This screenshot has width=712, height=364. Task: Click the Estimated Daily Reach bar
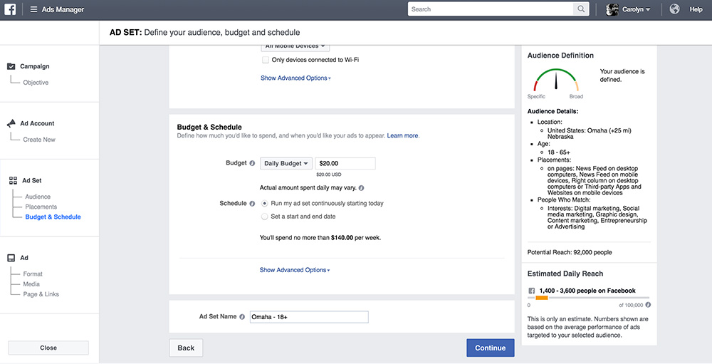click(x=588, y=298)
